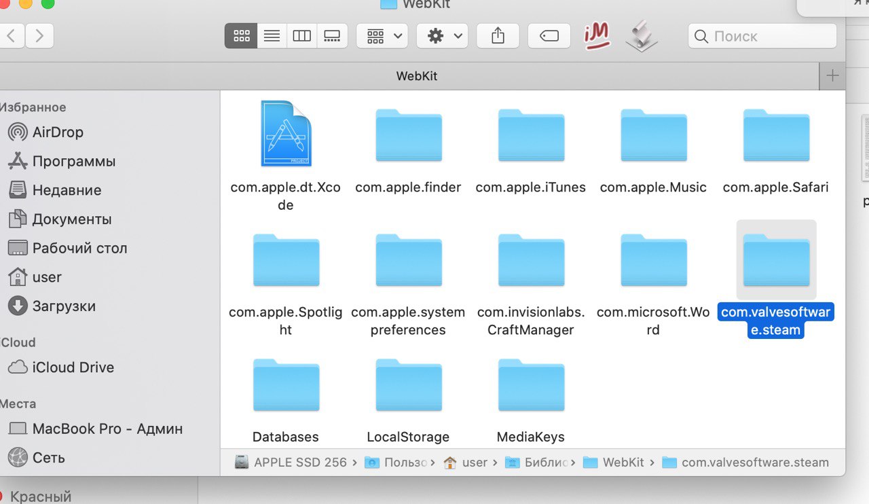Switch to gallery view mode

click(332, 36)
